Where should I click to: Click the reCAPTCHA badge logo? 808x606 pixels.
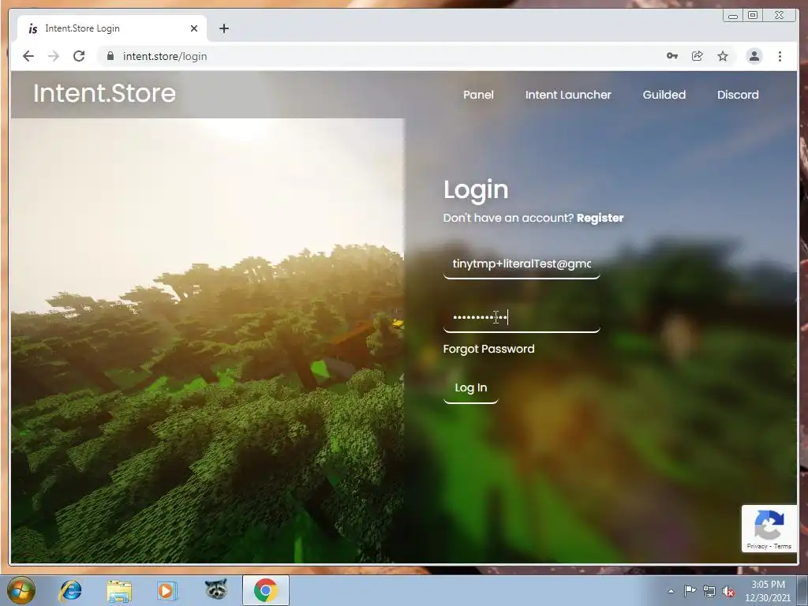click(769, 525)
